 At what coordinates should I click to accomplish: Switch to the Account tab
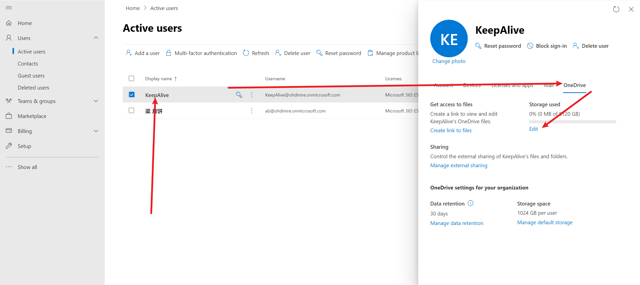[443, 85]
